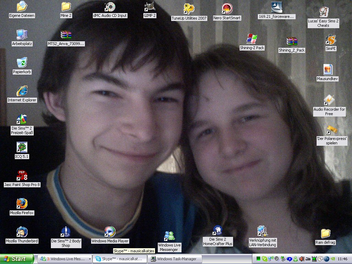
Task: Click the Start button
Action: [17, 259]
